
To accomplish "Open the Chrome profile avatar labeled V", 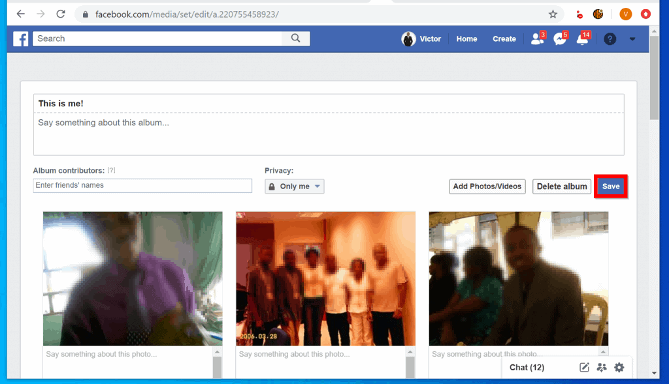I will 625,14.
